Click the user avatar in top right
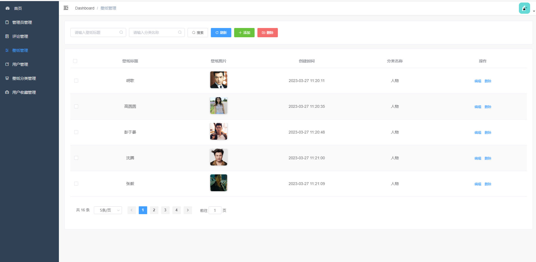The width and height of the screenshot is (536, 262). point(524,8)
